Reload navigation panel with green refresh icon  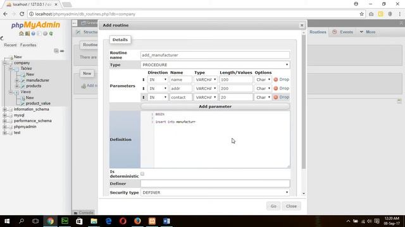[51, 33]
